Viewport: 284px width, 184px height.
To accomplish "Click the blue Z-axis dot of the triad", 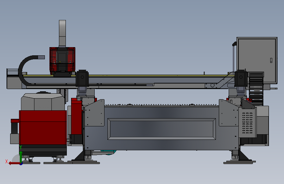I will pyautogui.click(x=21, y=164).
